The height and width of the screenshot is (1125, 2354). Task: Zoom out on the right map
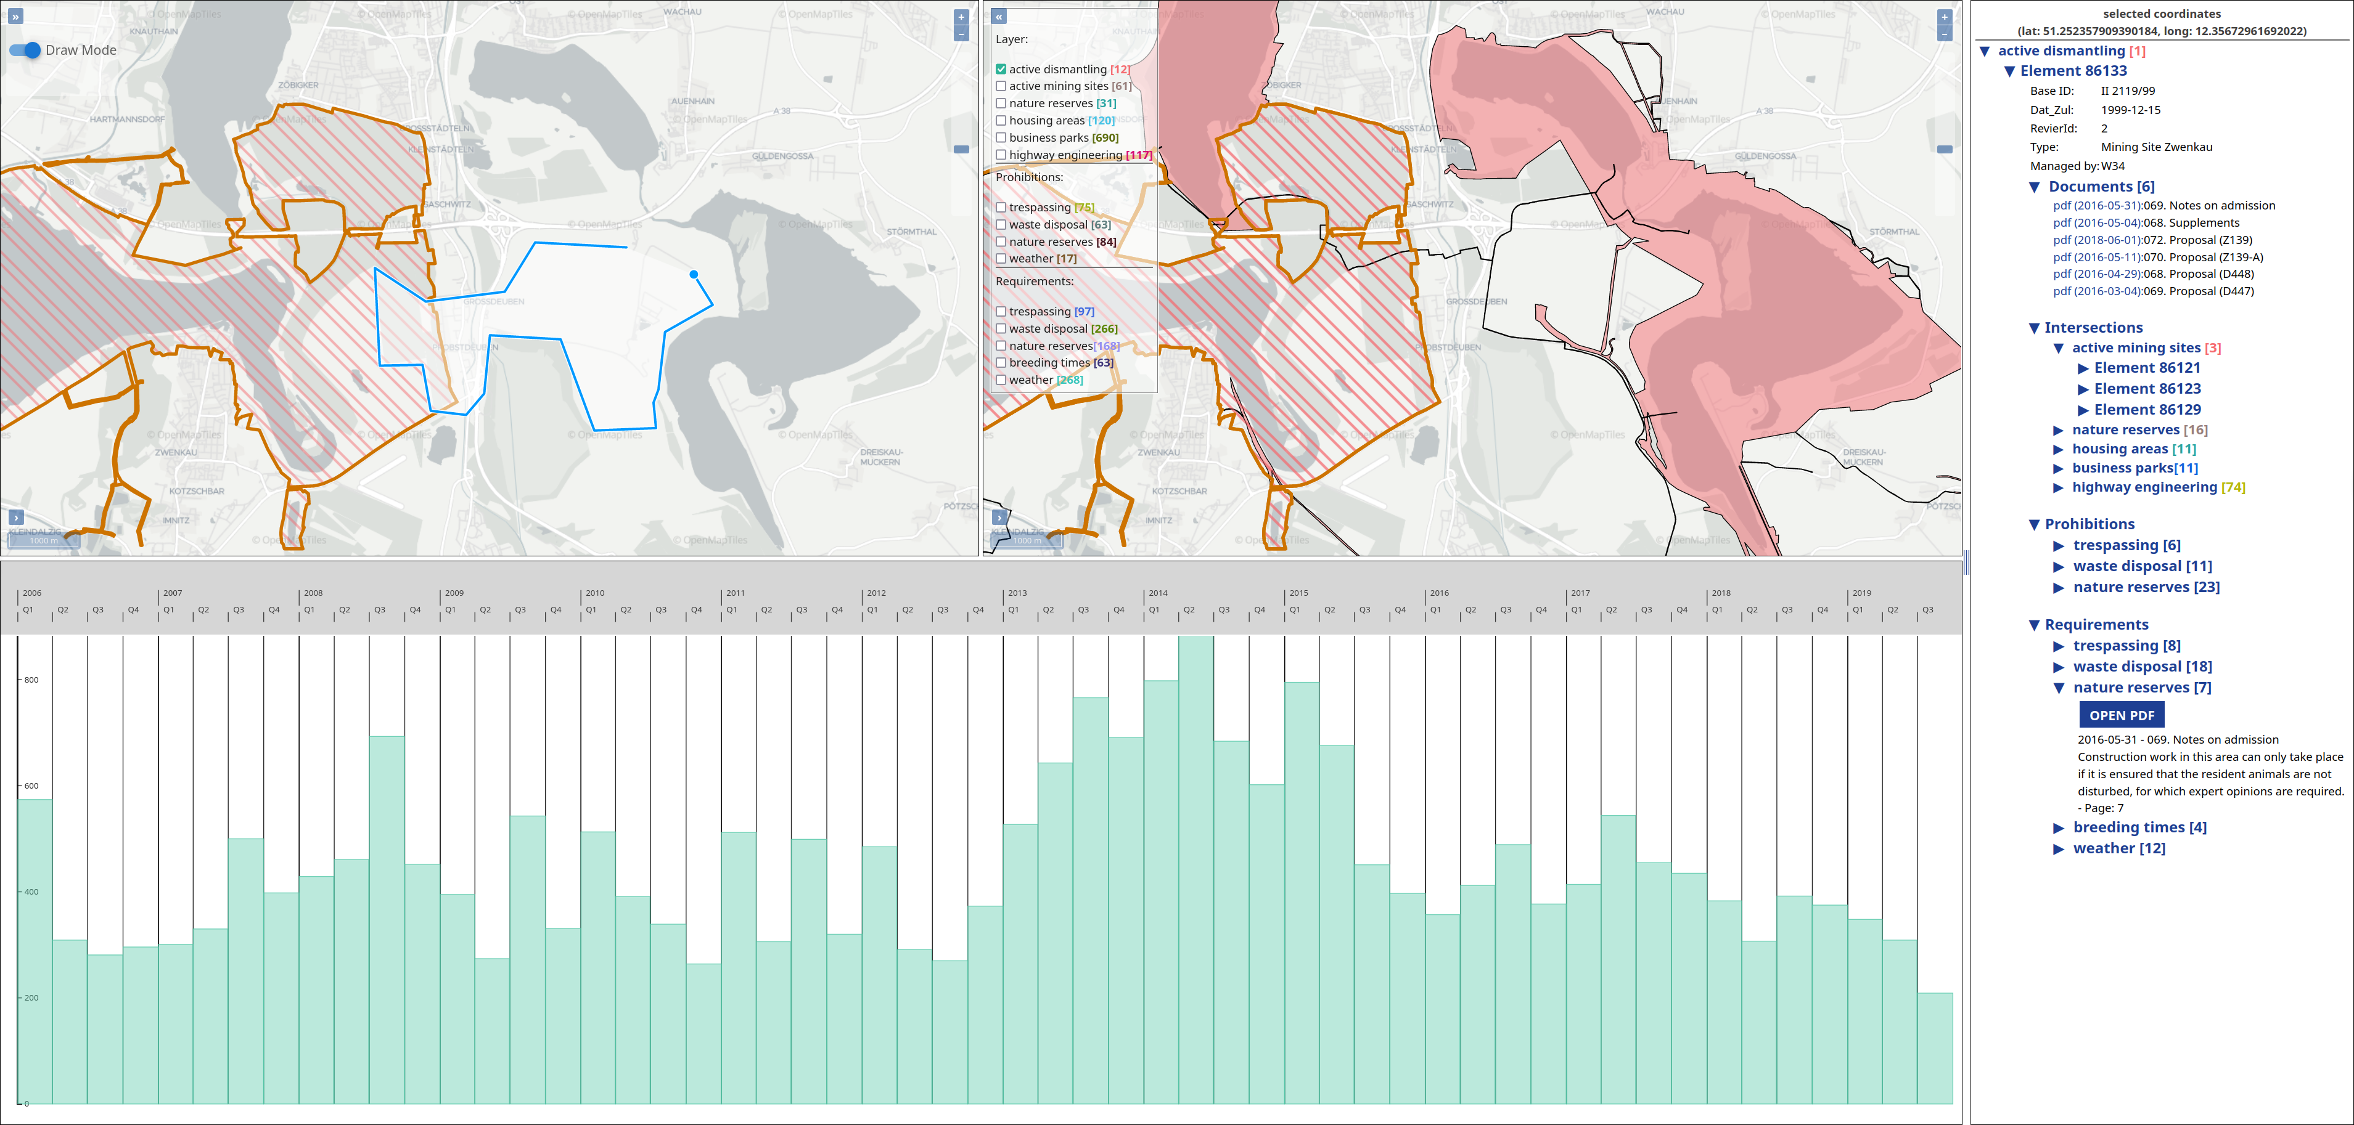click(x=1944, y=34)
